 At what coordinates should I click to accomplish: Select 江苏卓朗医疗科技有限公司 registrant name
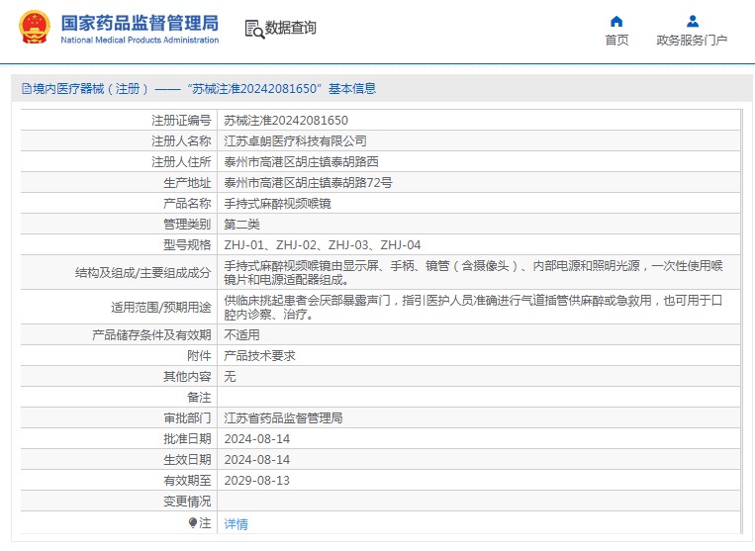(295, 141)
